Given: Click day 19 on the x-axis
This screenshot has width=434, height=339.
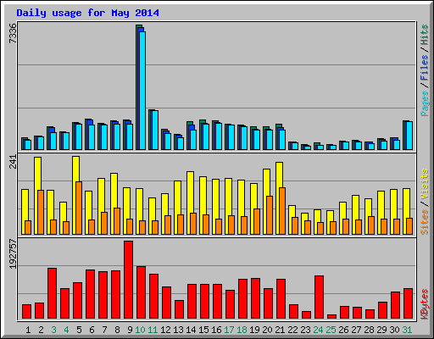Looking at the screenshot, I should click(x=254, y=330).
